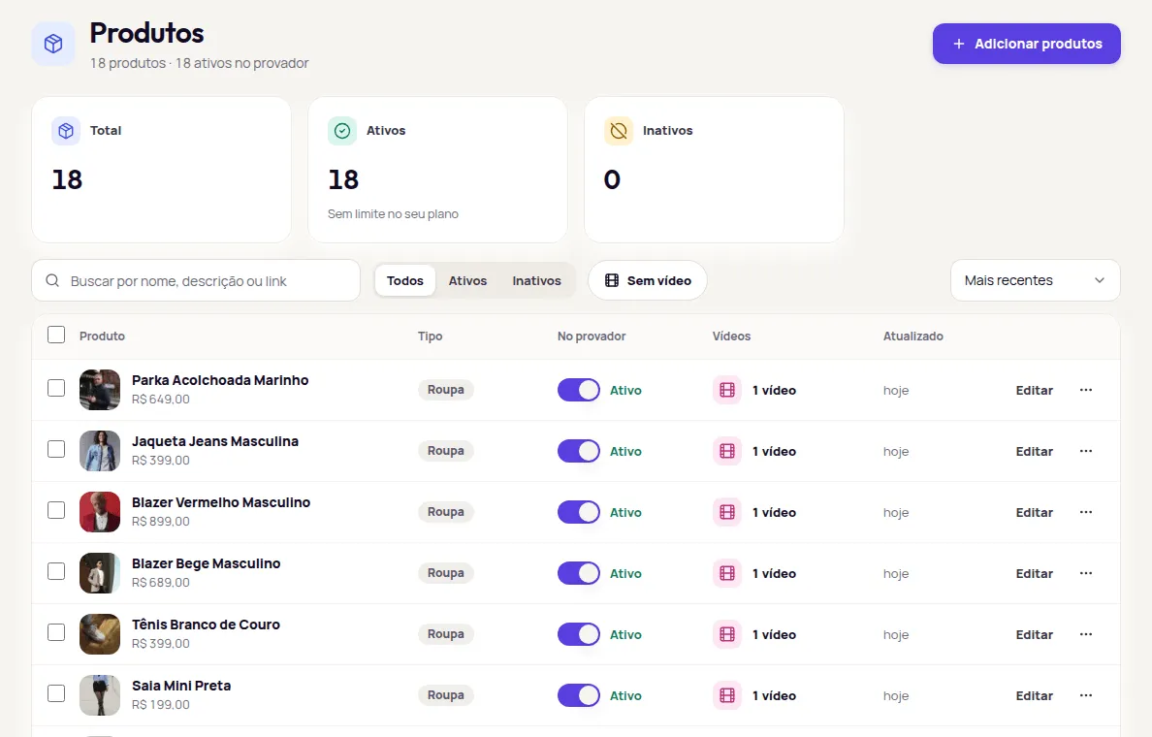
Task: Click the Produtos box icon beside the title
Action: tap(53, 44)
